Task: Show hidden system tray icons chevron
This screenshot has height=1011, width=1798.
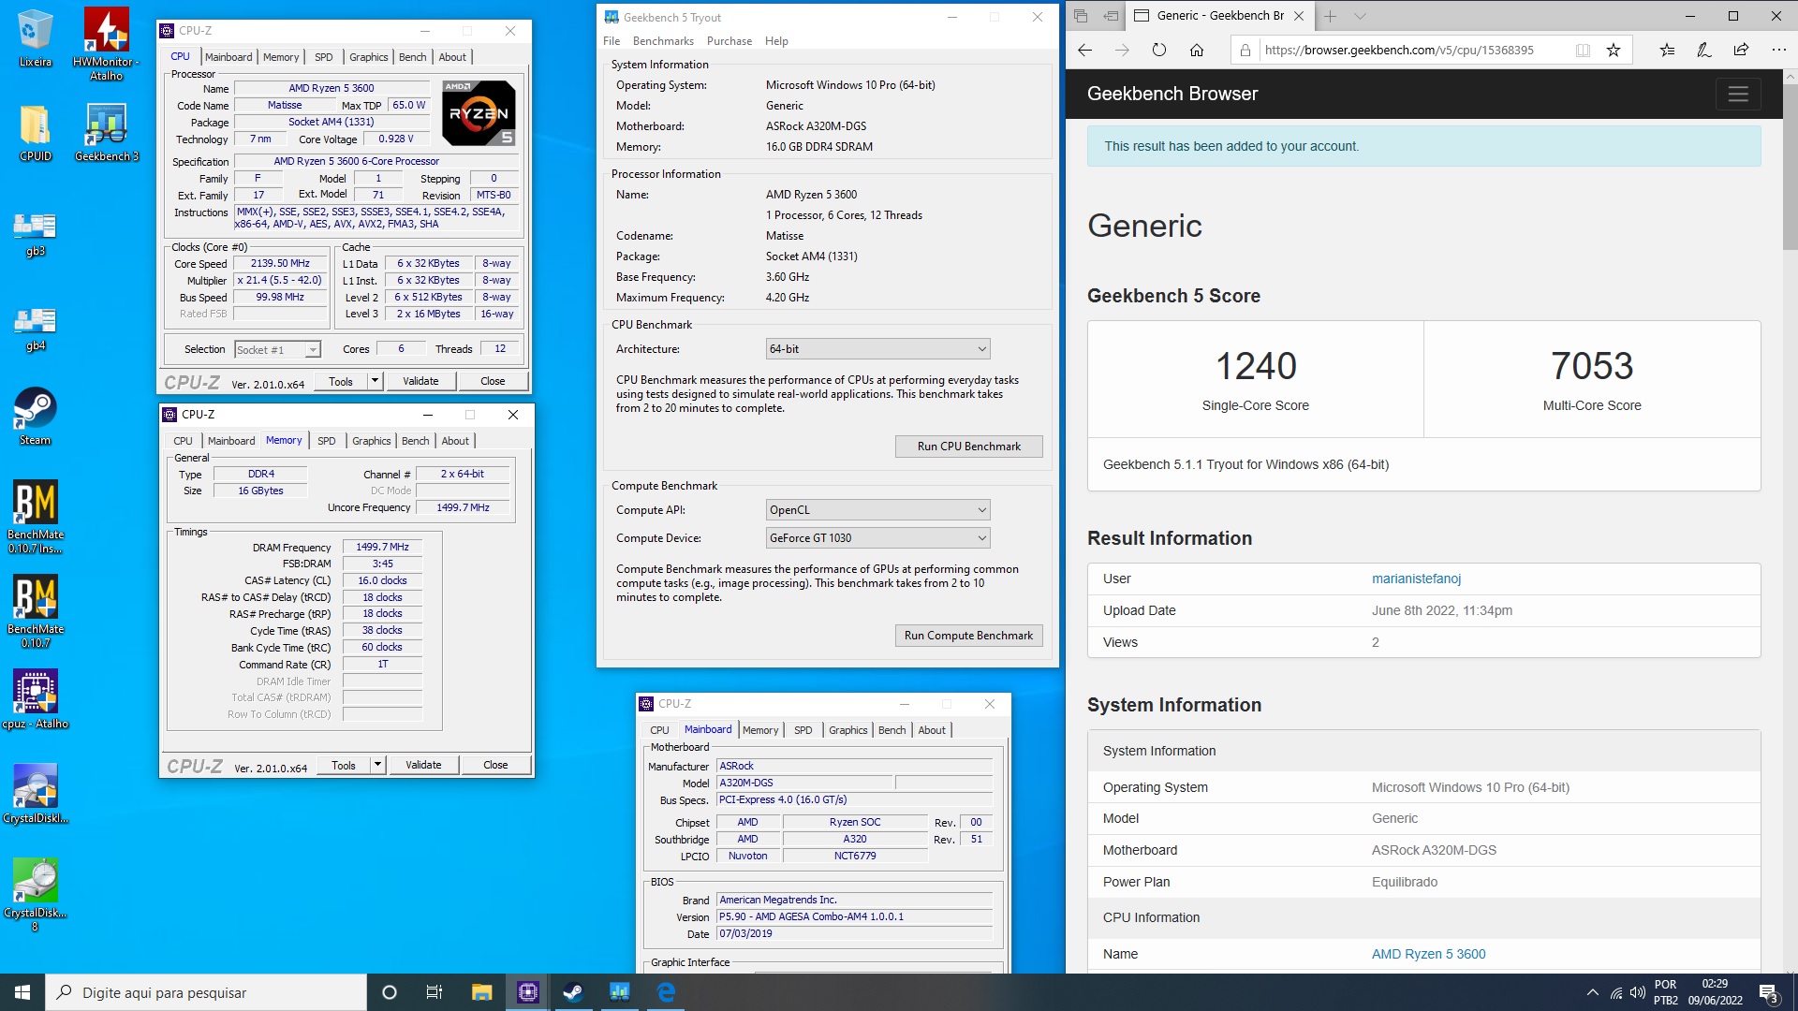Action: point(1592,992)
